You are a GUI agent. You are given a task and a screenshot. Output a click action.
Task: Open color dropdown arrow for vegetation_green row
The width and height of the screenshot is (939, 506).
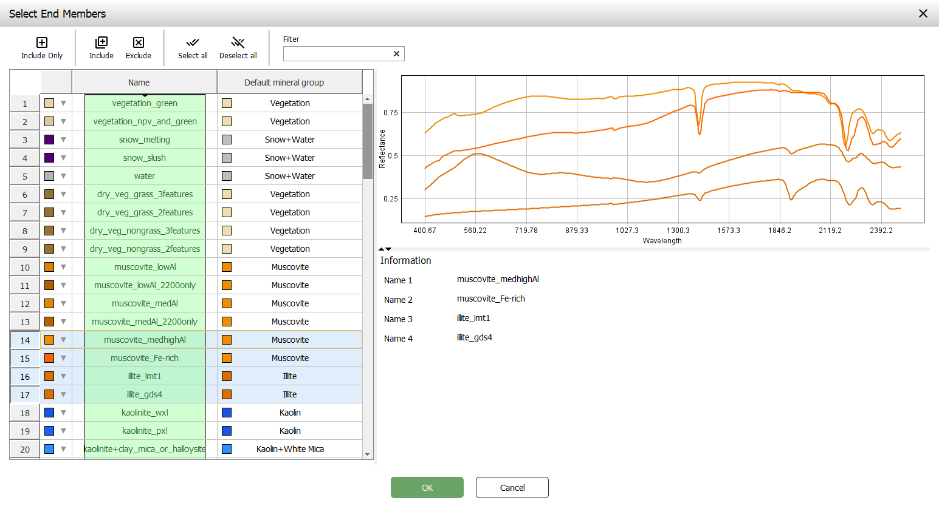(x=63, y=103)
